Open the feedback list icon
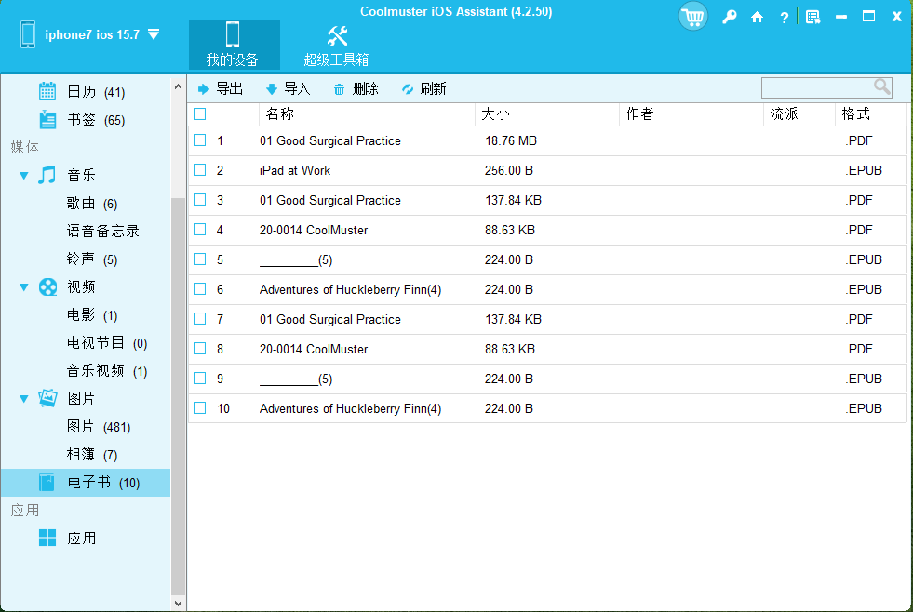Screen dimensions: 913x612 coord(812,17)
